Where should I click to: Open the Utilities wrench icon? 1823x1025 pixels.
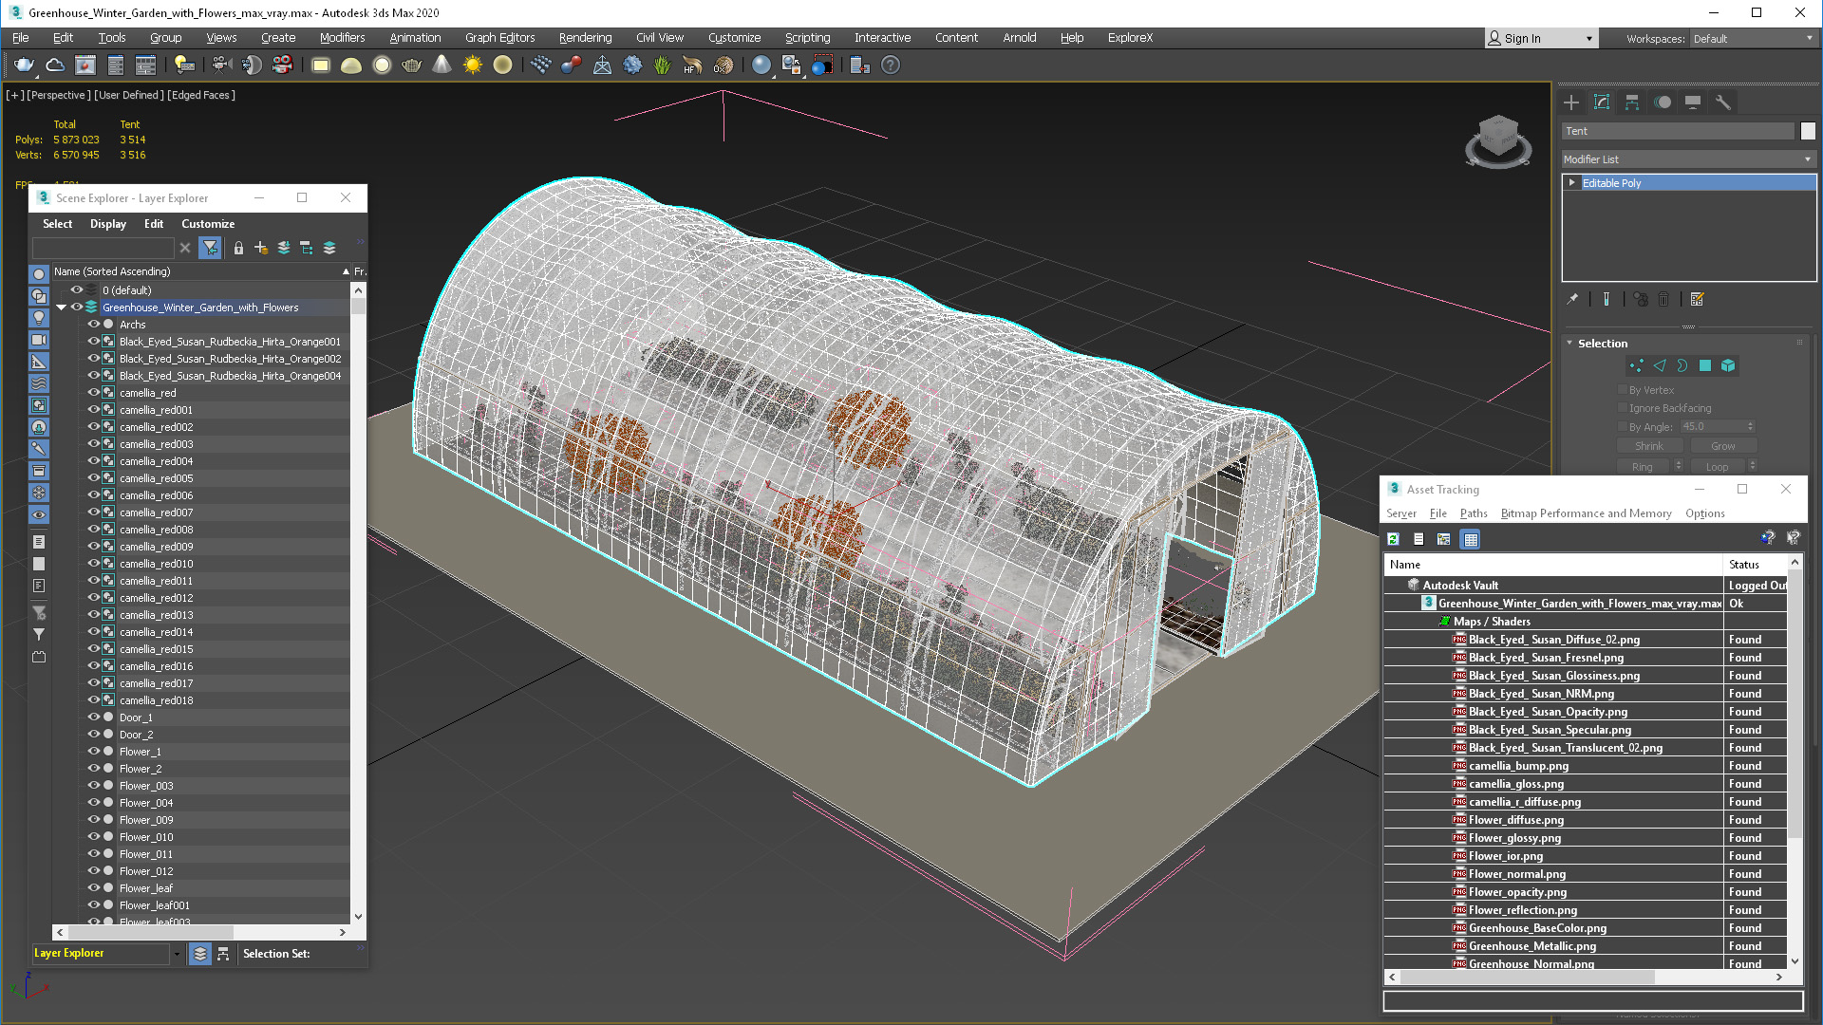(x=1723, y=102)
